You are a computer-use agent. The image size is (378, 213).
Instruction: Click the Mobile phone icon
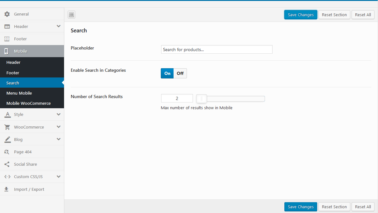coord(6,51)
